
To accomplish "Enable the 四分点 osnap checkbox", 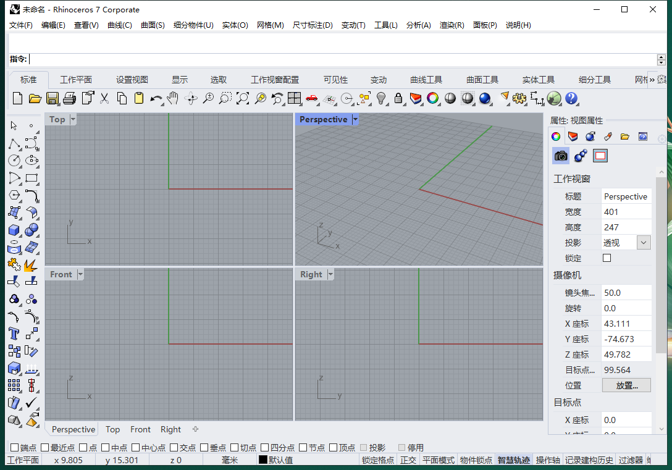I will click(265, 447).
